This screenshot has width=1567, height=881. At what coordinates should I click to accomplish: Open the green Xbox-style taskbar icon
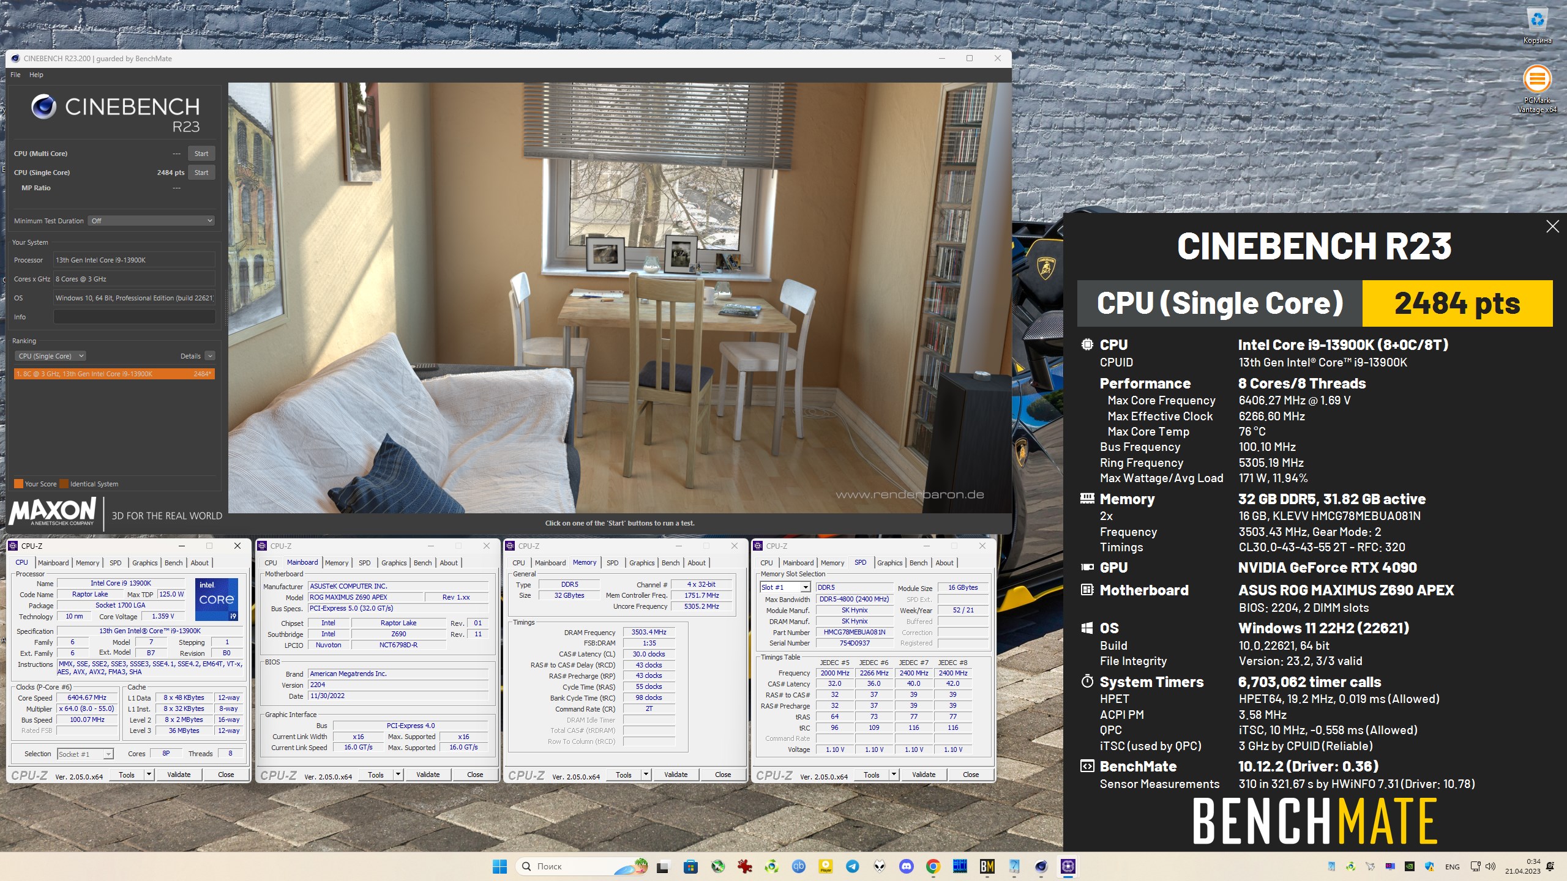(x=717, y=866)
